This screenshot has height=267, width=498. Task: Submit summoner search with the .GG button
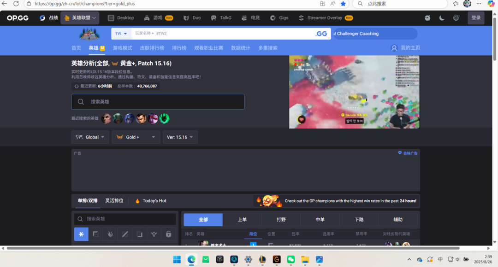tap(321, 34)
